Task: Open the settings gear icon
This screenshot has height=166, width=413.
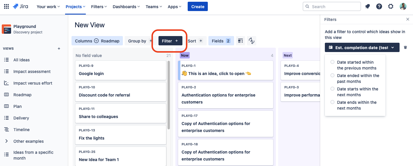Action: coord(391,6)
